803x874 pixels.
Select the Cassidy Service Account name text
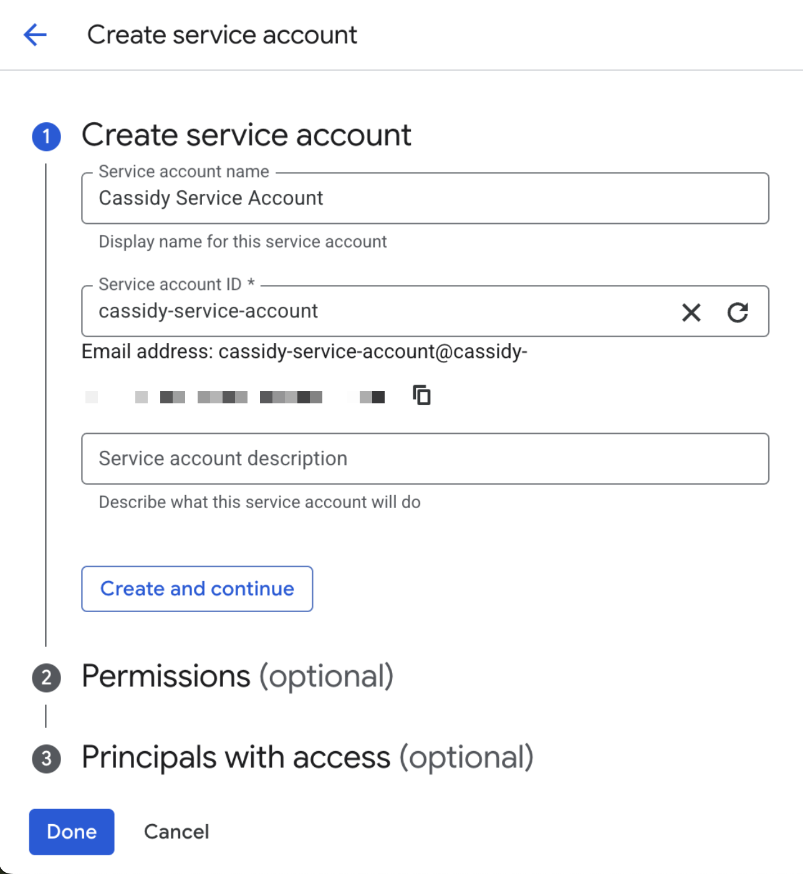tap(211, 198)
